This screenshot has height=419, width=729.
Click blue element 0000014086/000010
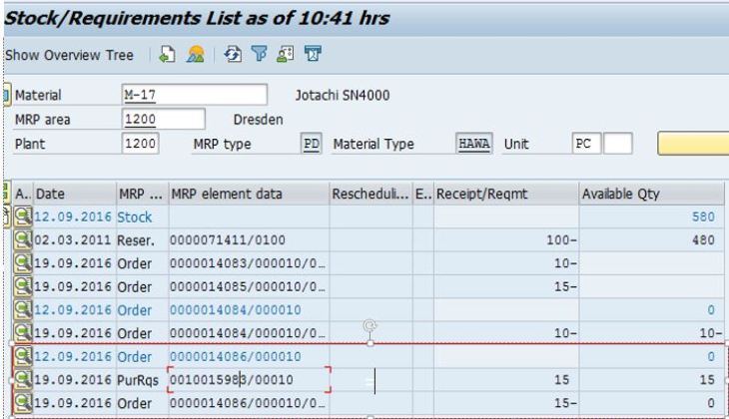(236, 356)
